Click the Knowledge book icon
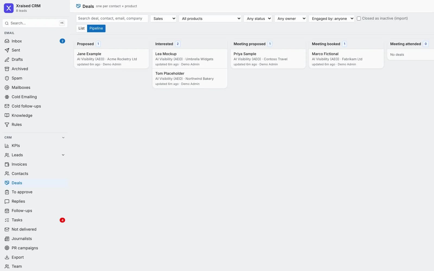Screen dimensions: 434x271 click(x=7, y=115)
